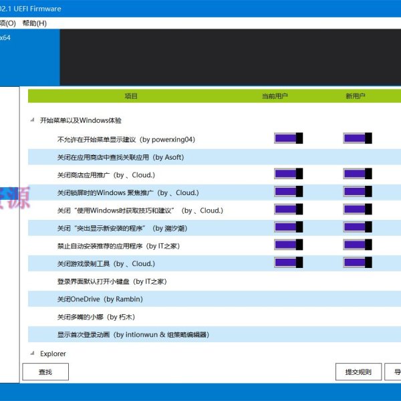Select row 关闭在应用商店中查找关联应用 (by Asoft)
The height and width of the screenshot is (401, 401).
pyautogui.click(x=215, y=157)
